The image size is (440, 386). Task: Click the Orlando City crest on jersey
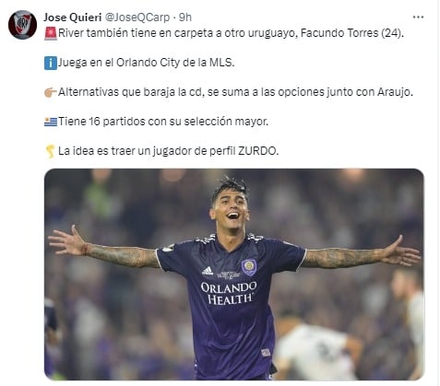[249, 267]
